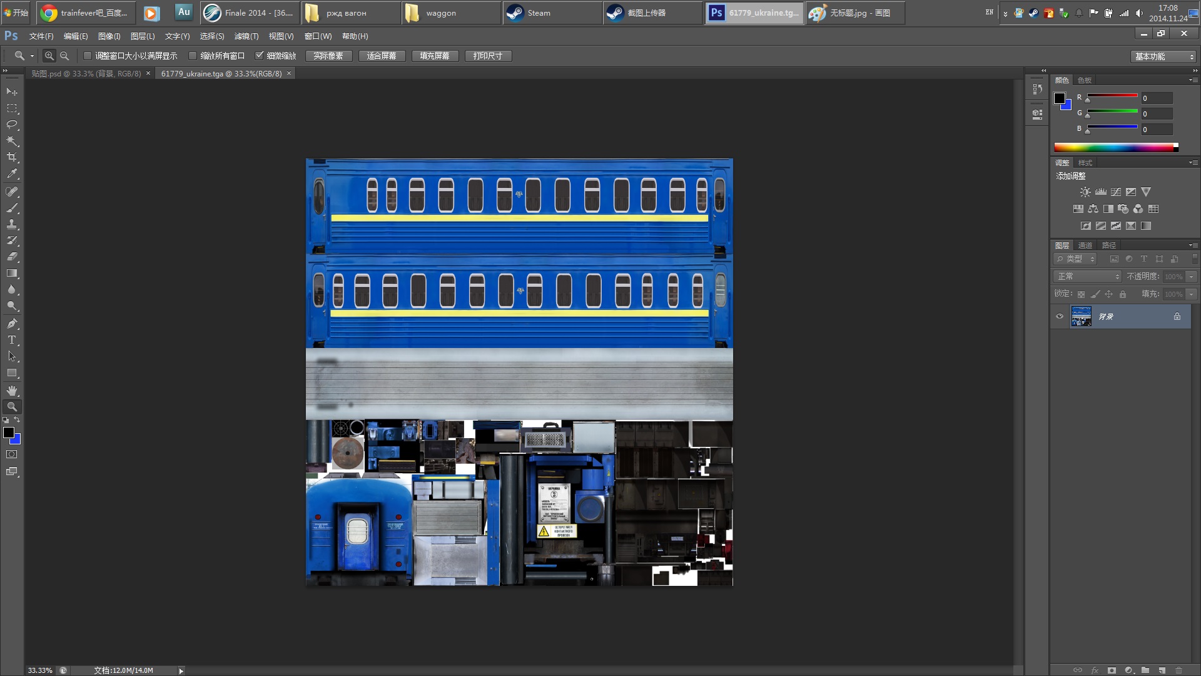Uncheck the 细微缩放 checkbox
Screen dimensions: 1201x676
click(x=259, y=56)
